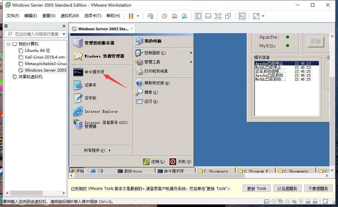Click the 不要提醒我 button

318,189
